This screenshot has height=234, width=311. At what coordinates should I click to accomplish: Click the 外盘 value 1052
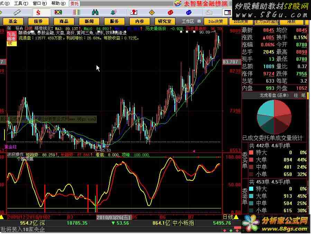pyautogui.click(x=301, y=88)
